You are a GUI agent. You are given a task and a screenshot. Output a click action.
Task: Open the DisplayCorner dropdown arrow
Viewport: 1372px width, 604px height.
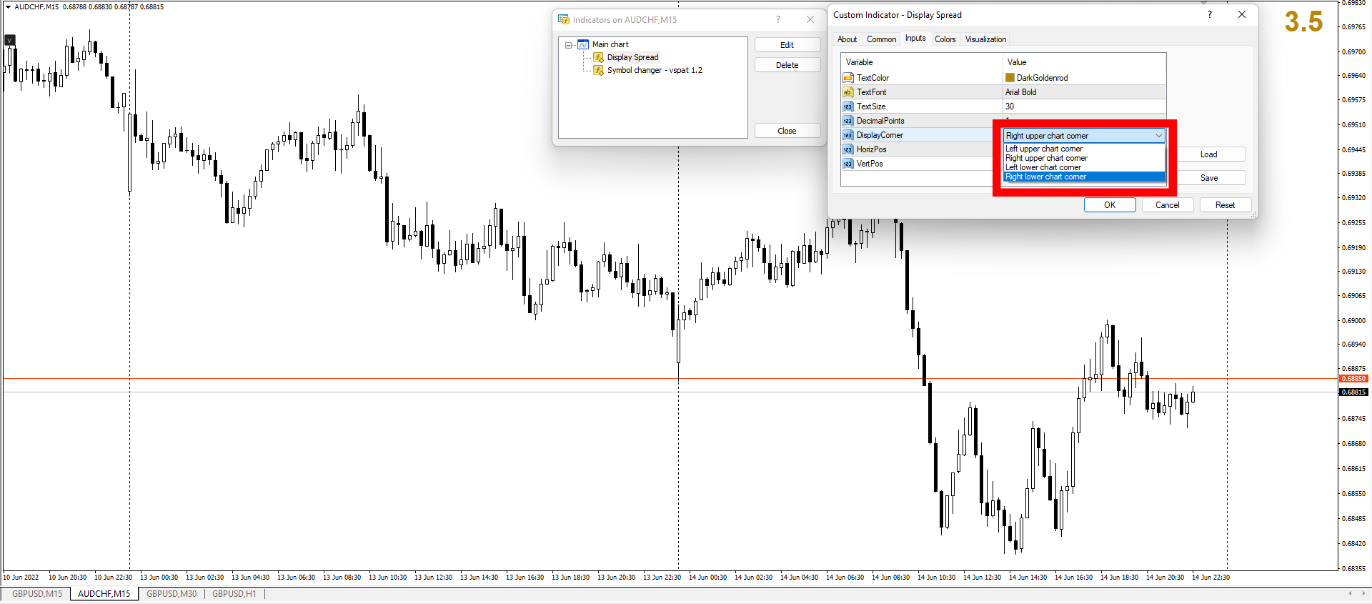pyautogui.click(x=1158, y=136)
